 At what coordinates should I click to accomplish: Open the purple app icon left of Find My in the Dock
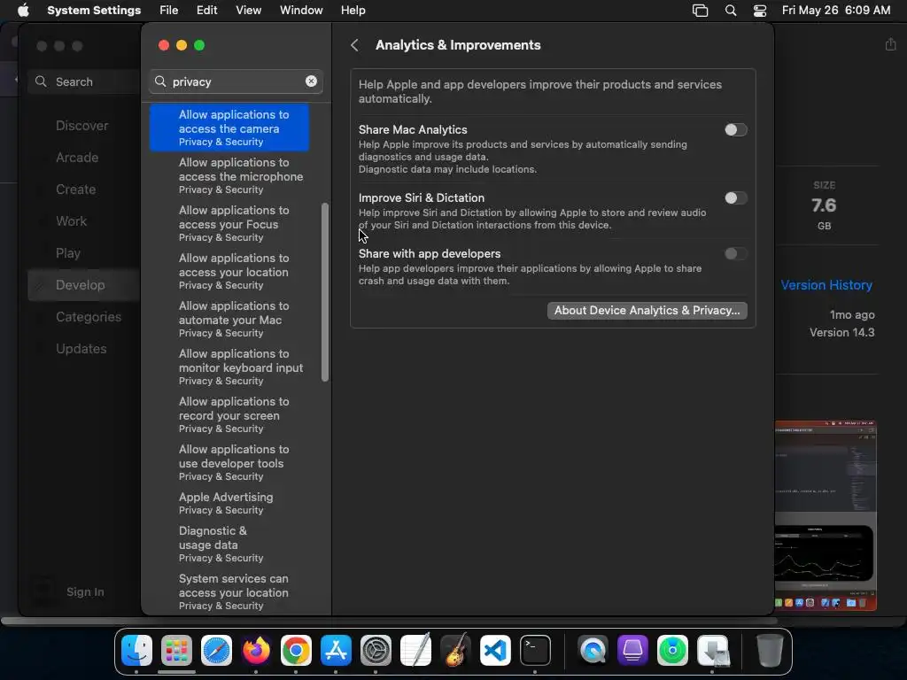coord(632,651)
